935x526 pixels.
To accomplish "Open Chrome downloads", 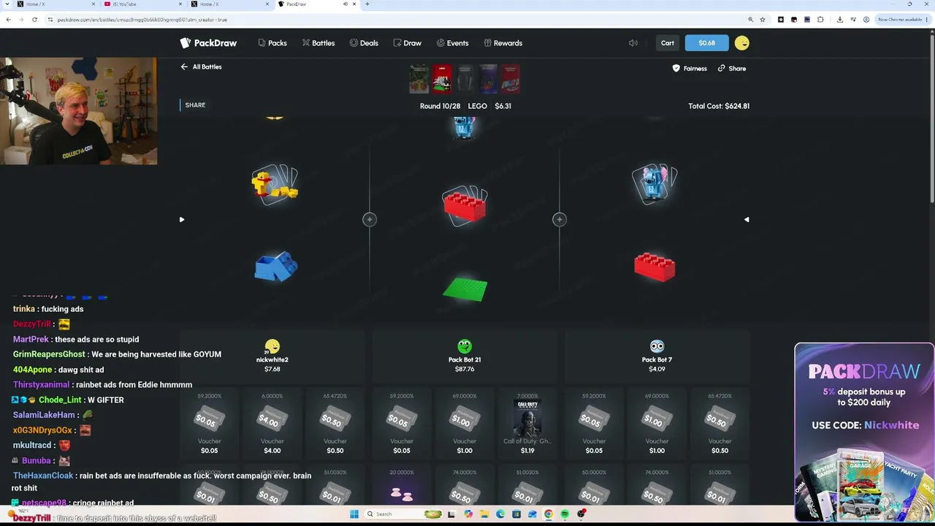I will (840, 20).
